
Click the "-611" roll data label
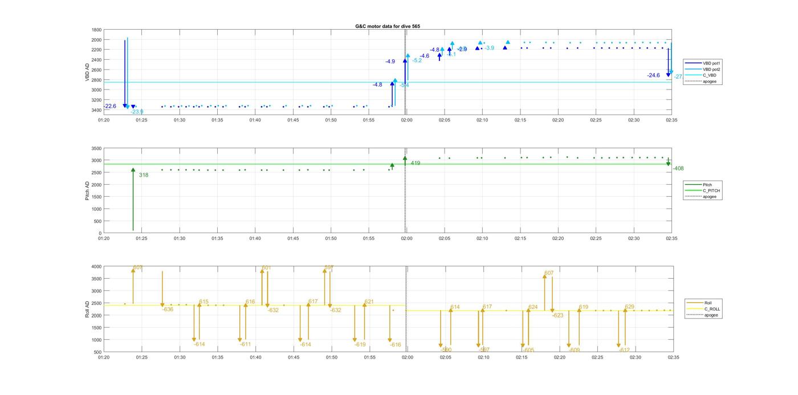click(245, 344)
